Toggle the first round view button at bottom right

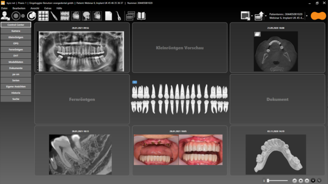click(294, 181)
